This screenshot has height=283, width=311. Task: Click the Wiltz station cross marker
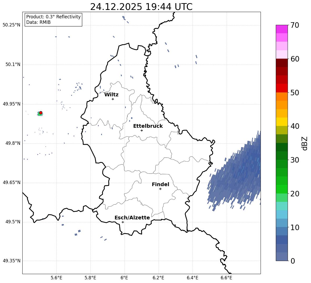(113, 99)
